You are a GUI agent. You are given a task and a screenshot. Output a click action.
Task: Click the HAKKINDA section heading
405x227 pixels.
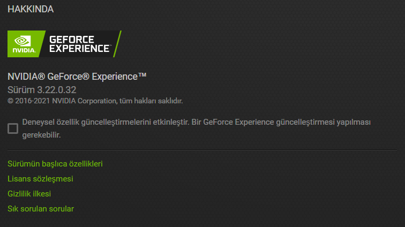pos(31,9)
